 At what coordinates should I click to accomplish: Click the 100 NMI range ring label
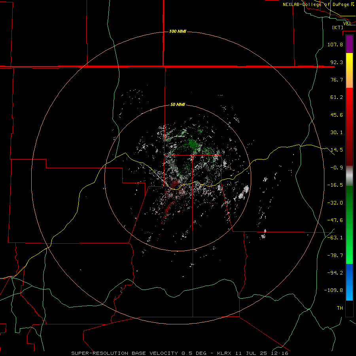click(178, 31)
